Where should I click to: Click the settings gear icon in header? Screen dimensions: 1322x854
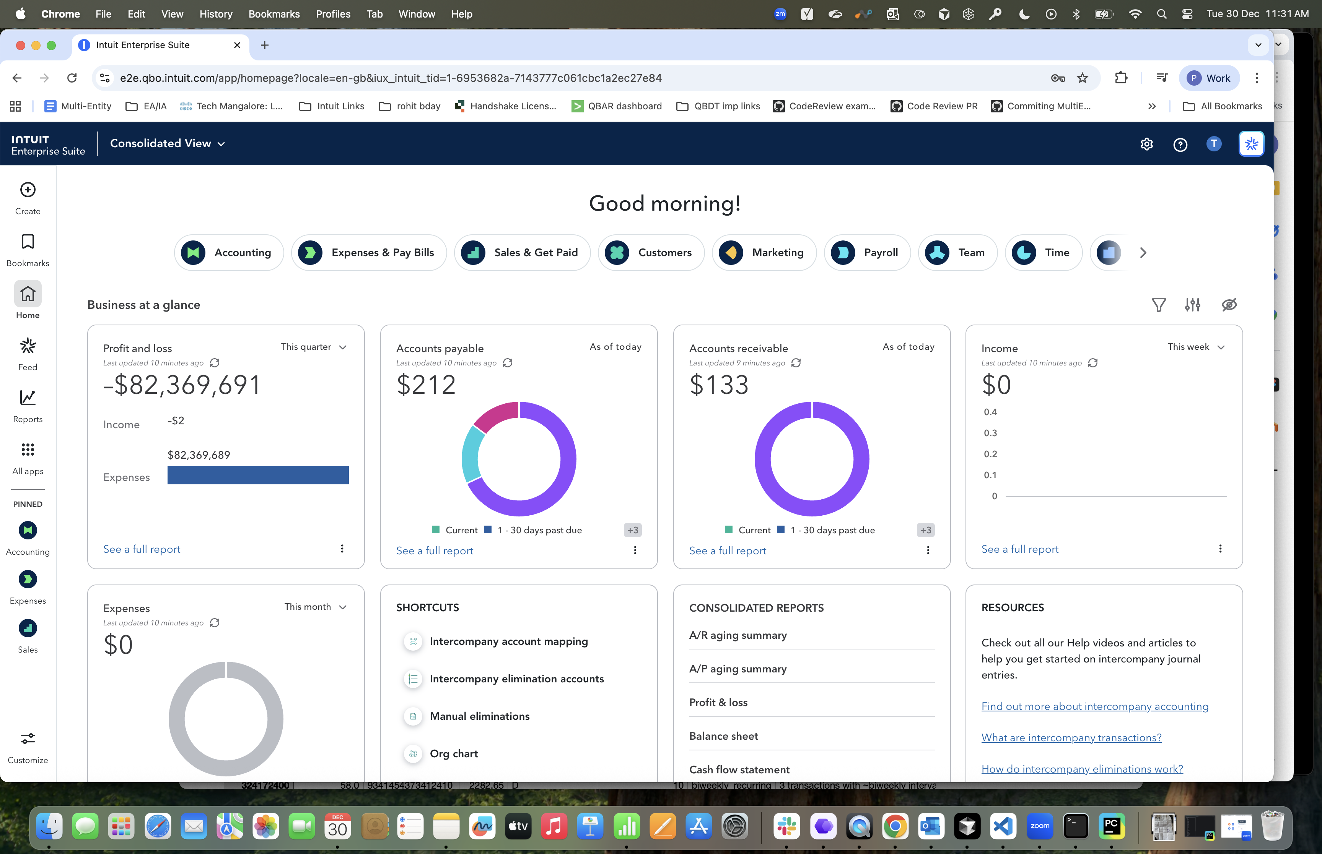point(1146,144)
